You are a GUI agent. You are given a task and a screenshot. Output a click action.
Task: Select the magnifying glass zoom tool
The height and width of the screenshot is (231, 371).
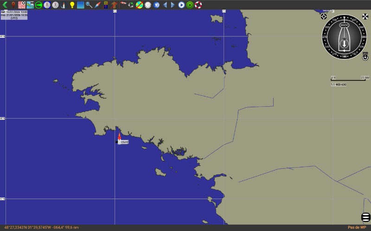pyautogui.click(x=89, y=5)
